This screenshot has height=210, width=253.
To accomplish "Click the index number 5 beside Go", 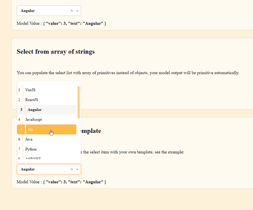I will (x=21, y=129).
